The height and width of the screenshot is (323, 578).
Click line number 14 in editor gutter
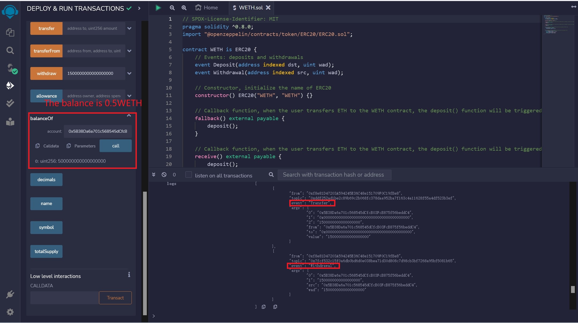(169, 118)
